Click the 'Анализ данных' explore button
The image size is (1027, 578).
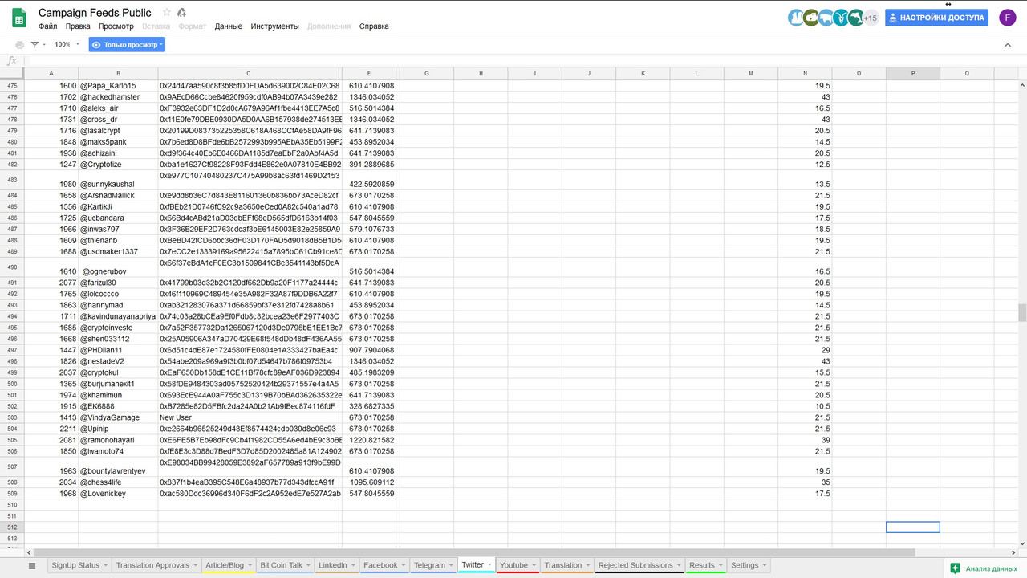pyautogui.click(x=984, y=568)
